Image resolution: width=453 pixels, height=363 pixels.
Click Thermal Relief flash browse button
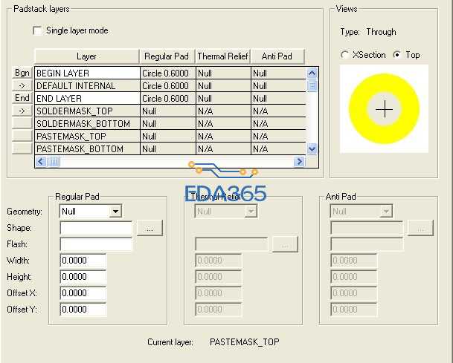(x=285, y=244)
